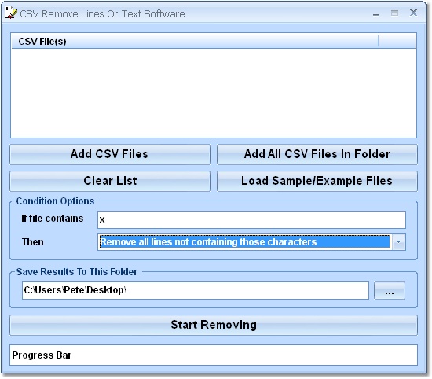Add all CSV files in folder
The width and height of the screenshot is (432, 379).
point(317,154)
